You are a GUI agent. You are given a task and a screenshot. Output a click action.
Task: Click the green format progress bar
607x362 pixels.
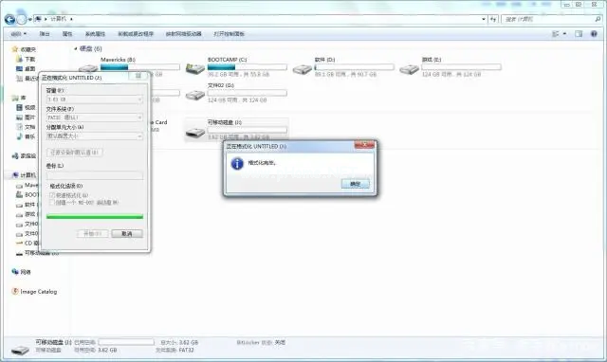[95, 217]
